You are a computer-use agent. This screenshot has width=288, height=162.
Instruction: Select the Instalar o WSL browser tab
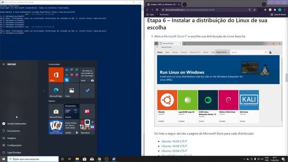tap(163, 4)
